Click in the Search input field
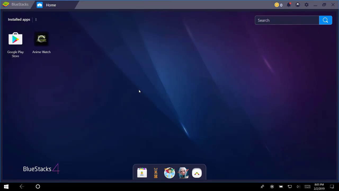The image size is (339, 191). coord(287,20)
